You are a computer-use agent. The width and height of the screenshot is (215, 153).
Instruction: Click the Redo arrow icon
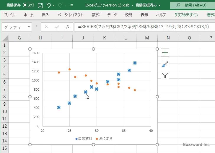coord(60,5)
